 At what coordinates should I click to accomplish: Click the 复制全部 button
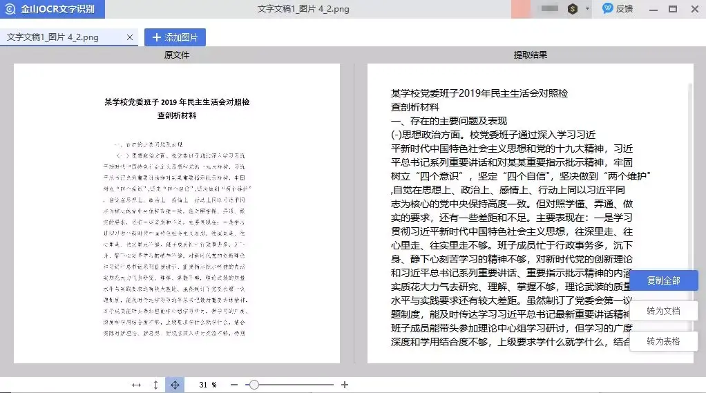point(663,280)
